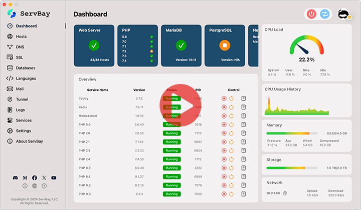
Task: Click the red power button in header
Action: point(311,14)
